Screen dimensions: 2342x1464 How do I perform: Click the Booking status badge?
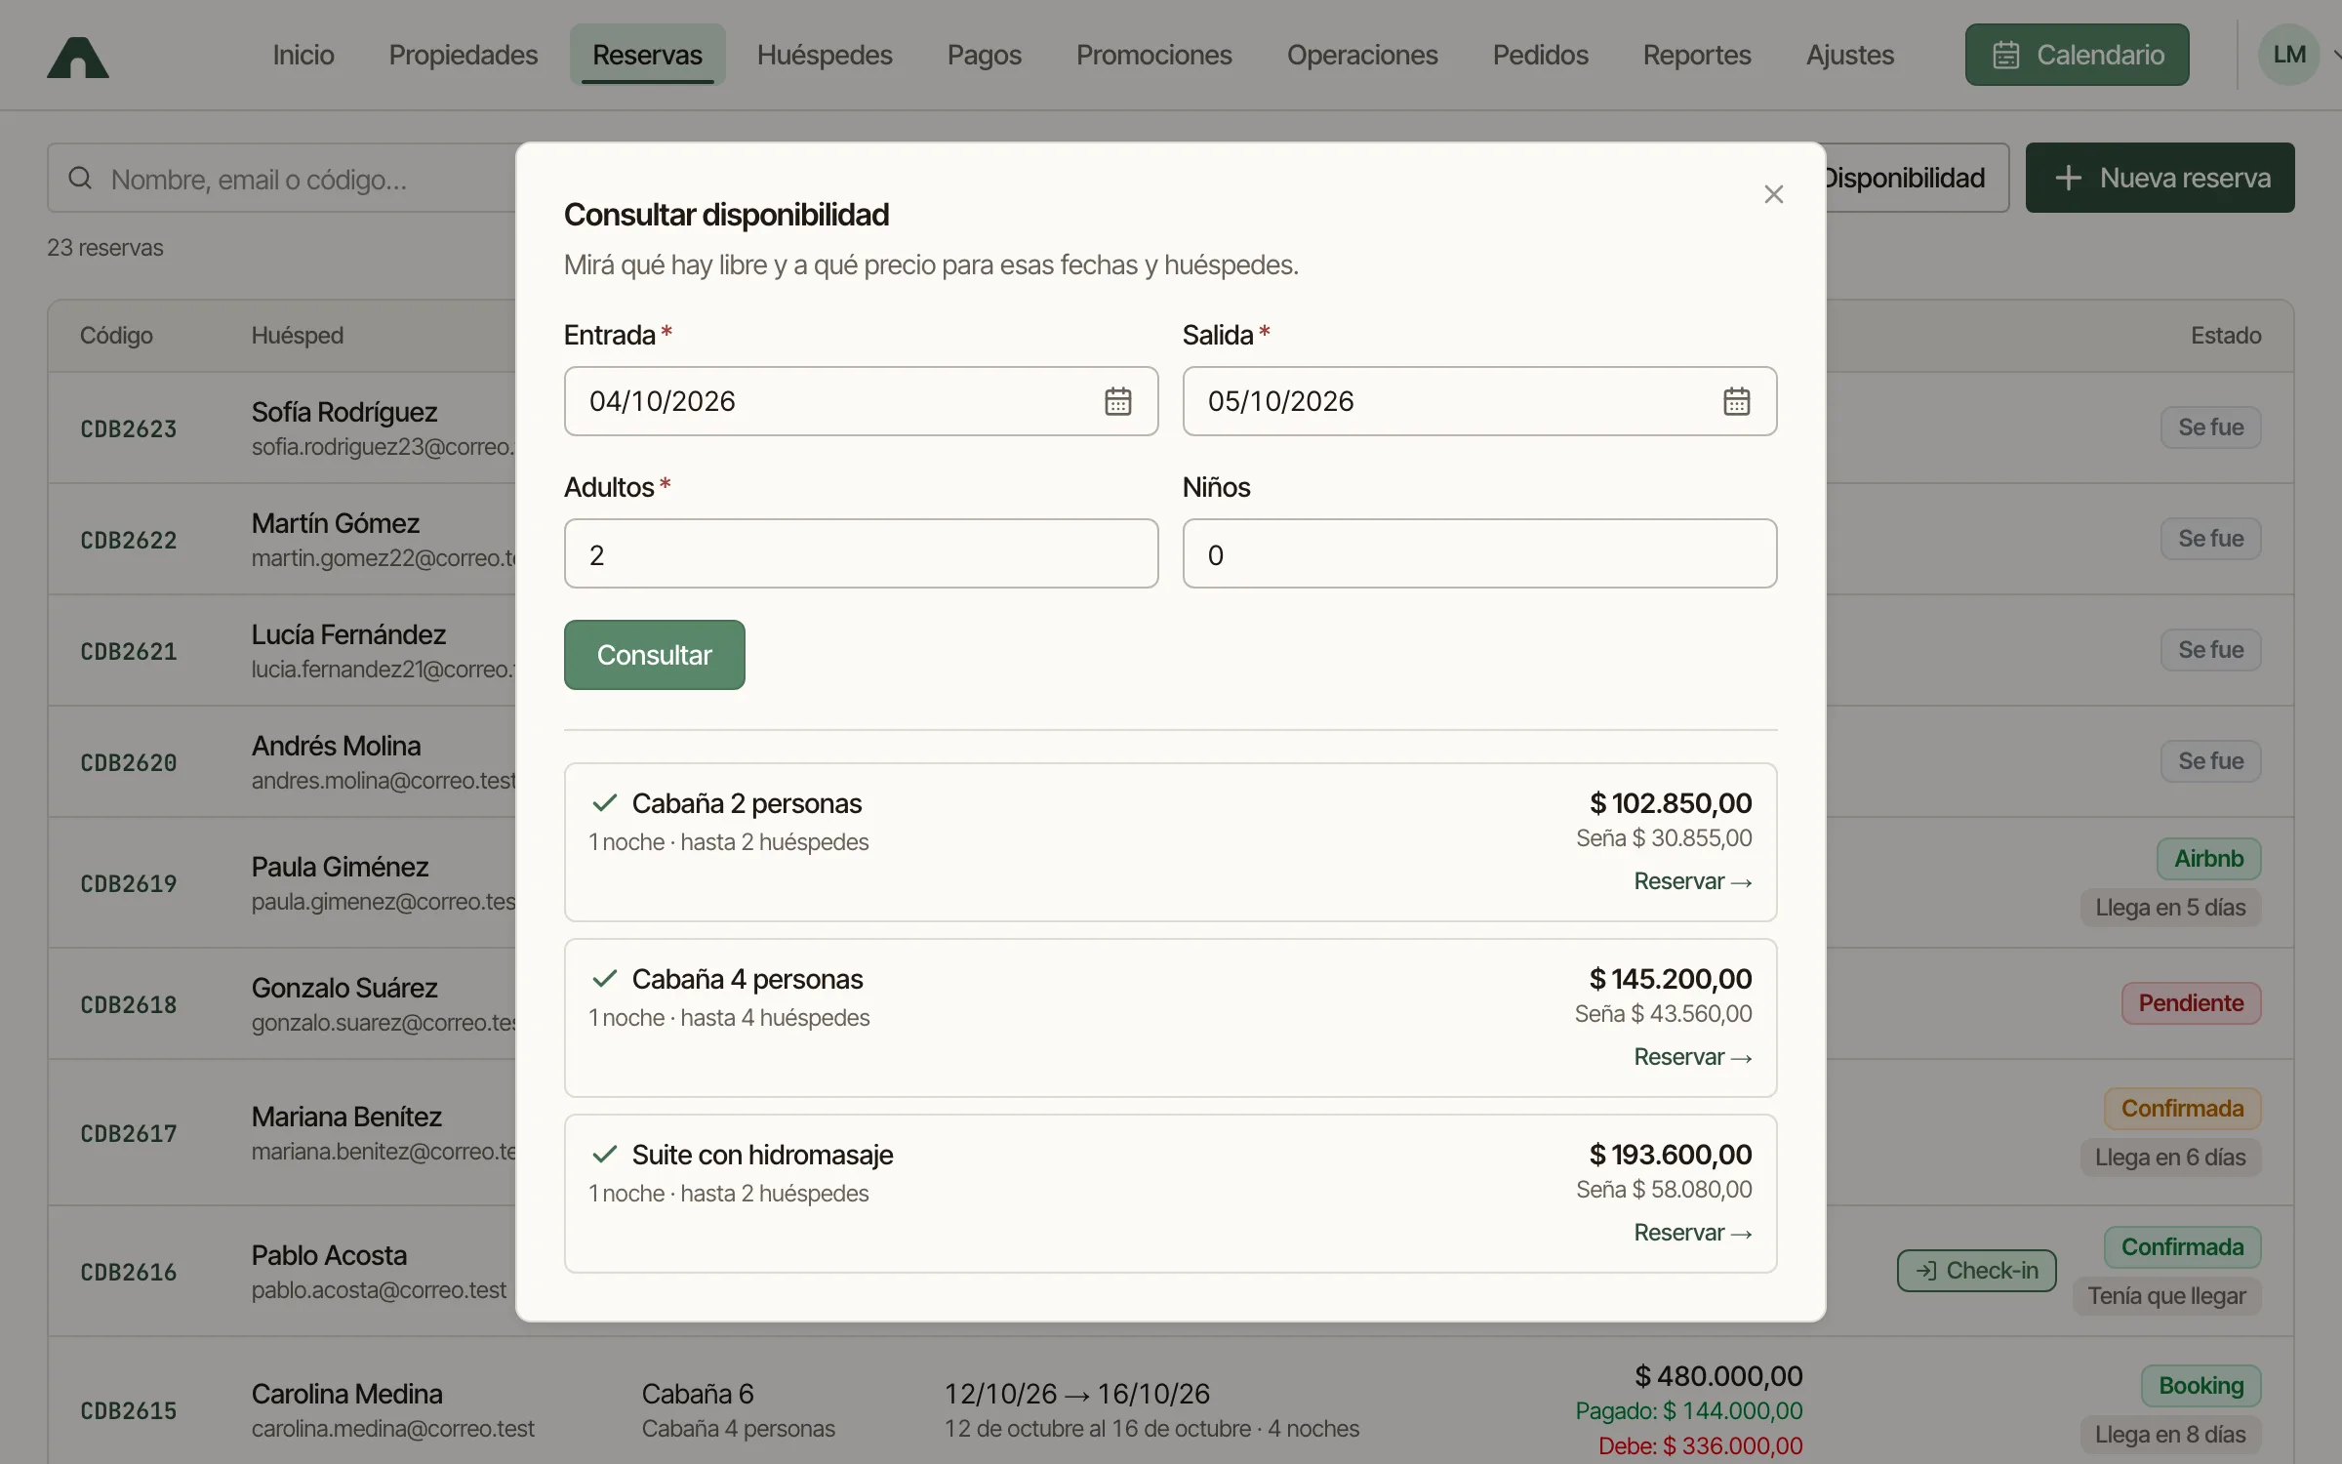click(x=2201, y=1386)
